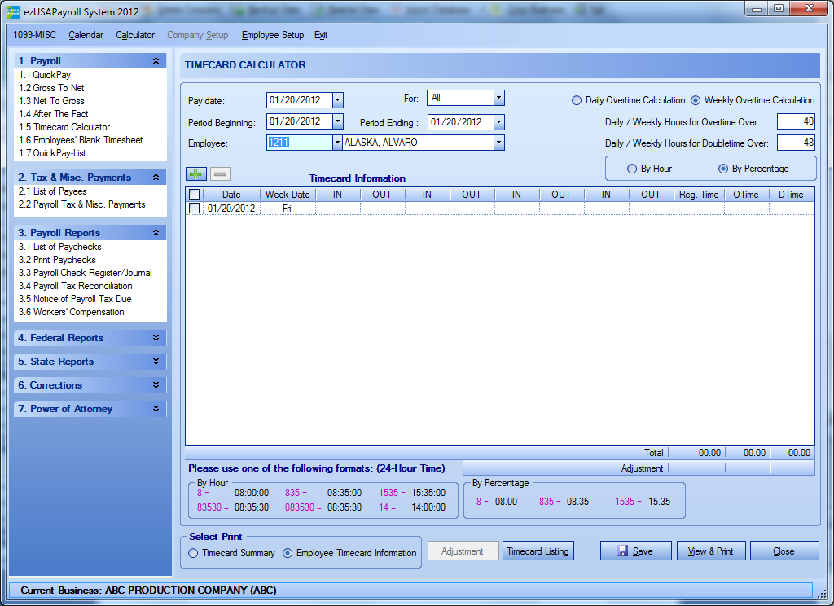
Task: Open the Calculator menu
Action: point(135,35)
